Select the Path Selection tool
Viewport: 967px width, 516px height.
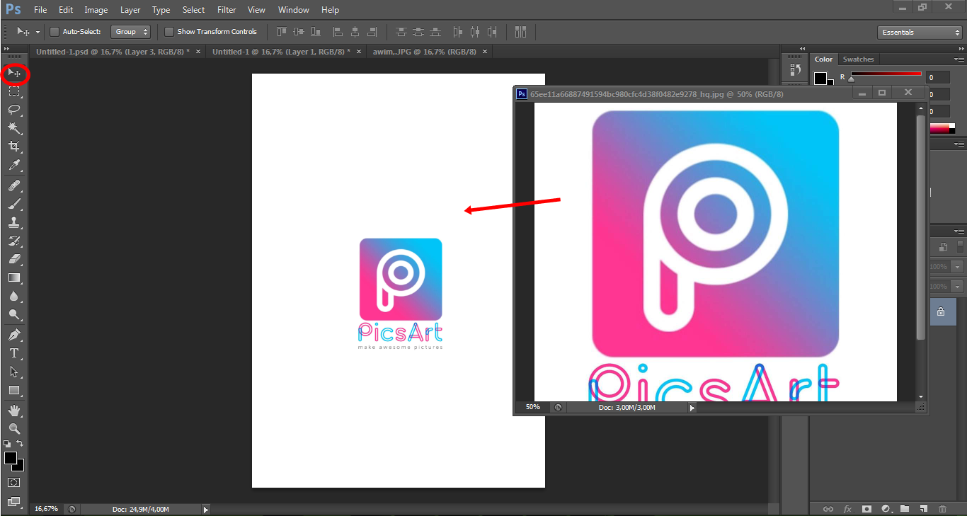coord(14,372)
